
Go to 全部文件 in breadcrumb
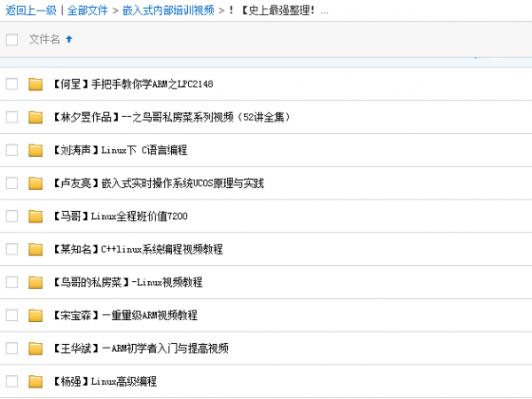[88, 11]
